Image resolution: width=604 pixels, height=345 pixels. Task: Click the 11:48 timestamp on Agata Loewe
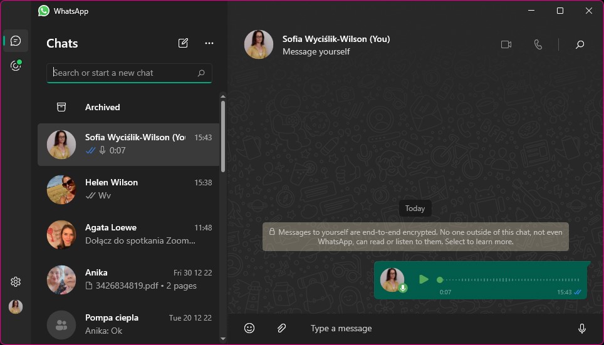(203, 227)
